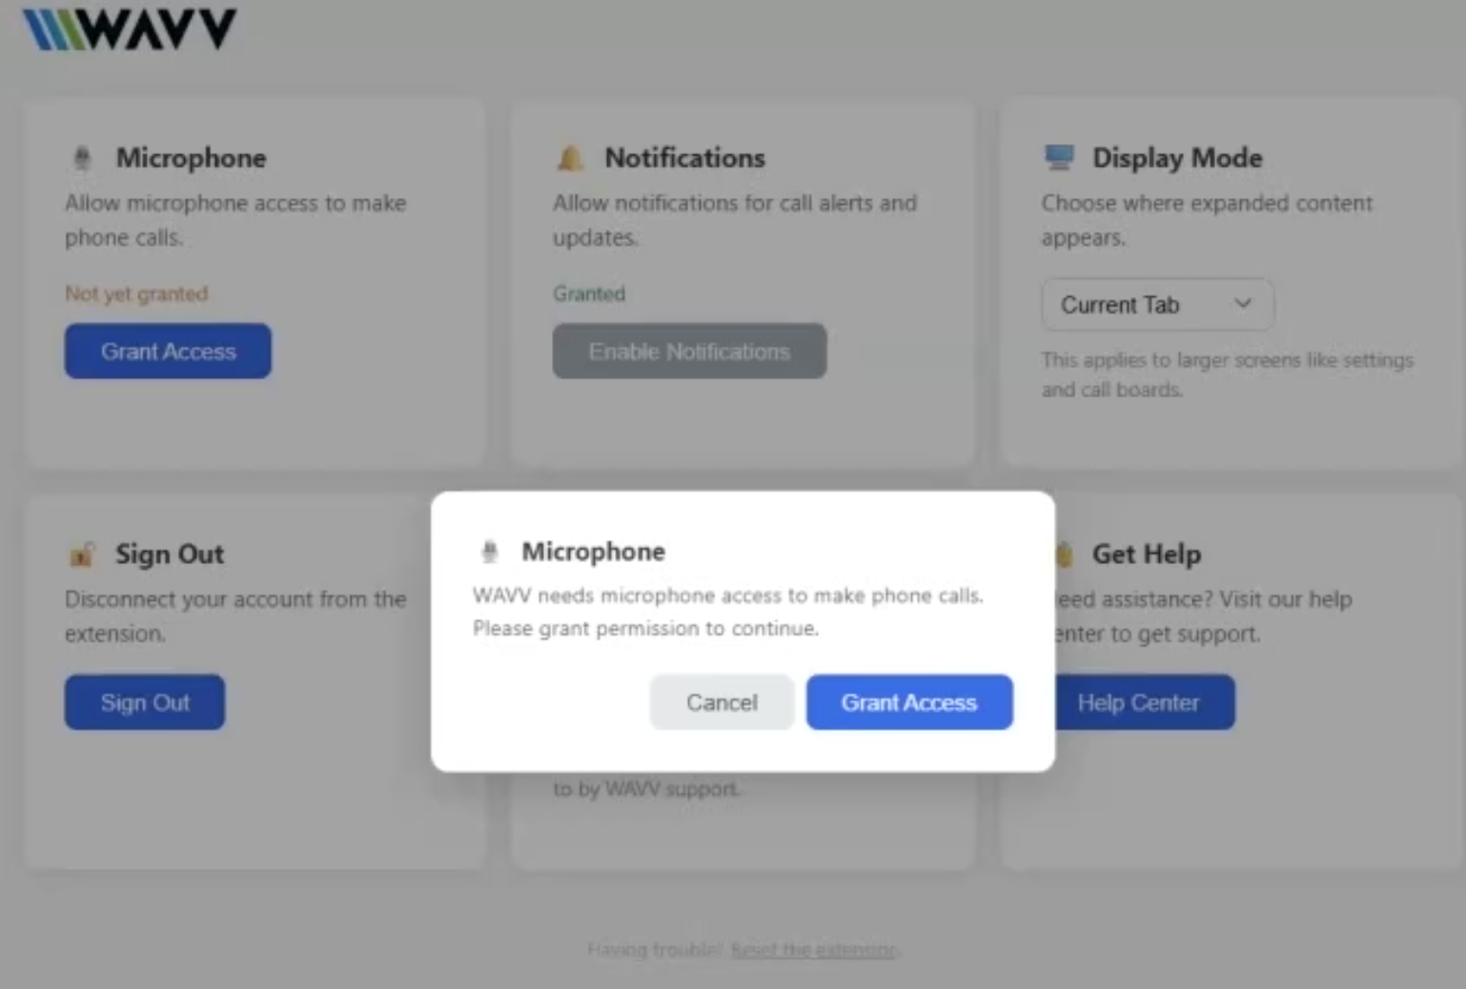Click the Reset the extension link

coord(815,950)
